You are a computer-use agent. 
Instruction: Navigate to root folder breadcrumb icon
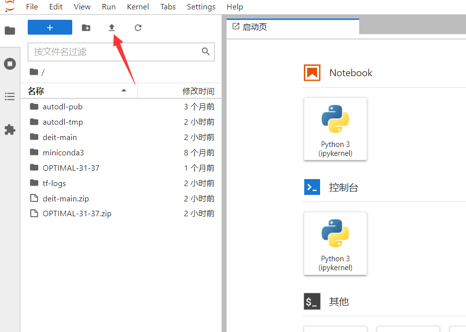pos(34,72)
